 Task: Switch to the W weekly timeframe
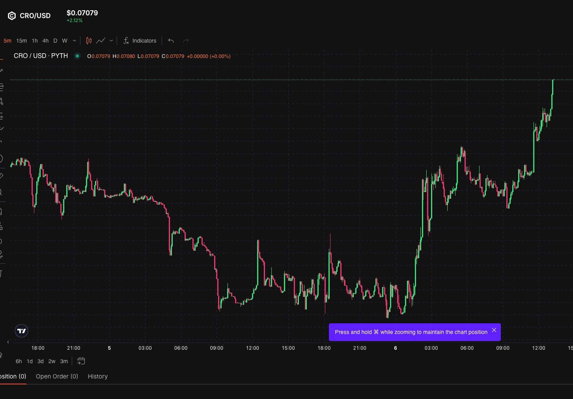click(x=65, y=41)
